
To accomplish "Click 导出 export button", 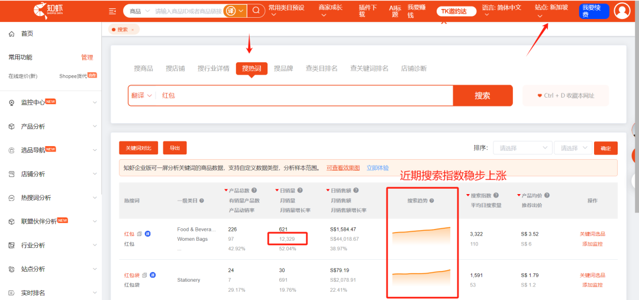I will (x=175, y=148).
